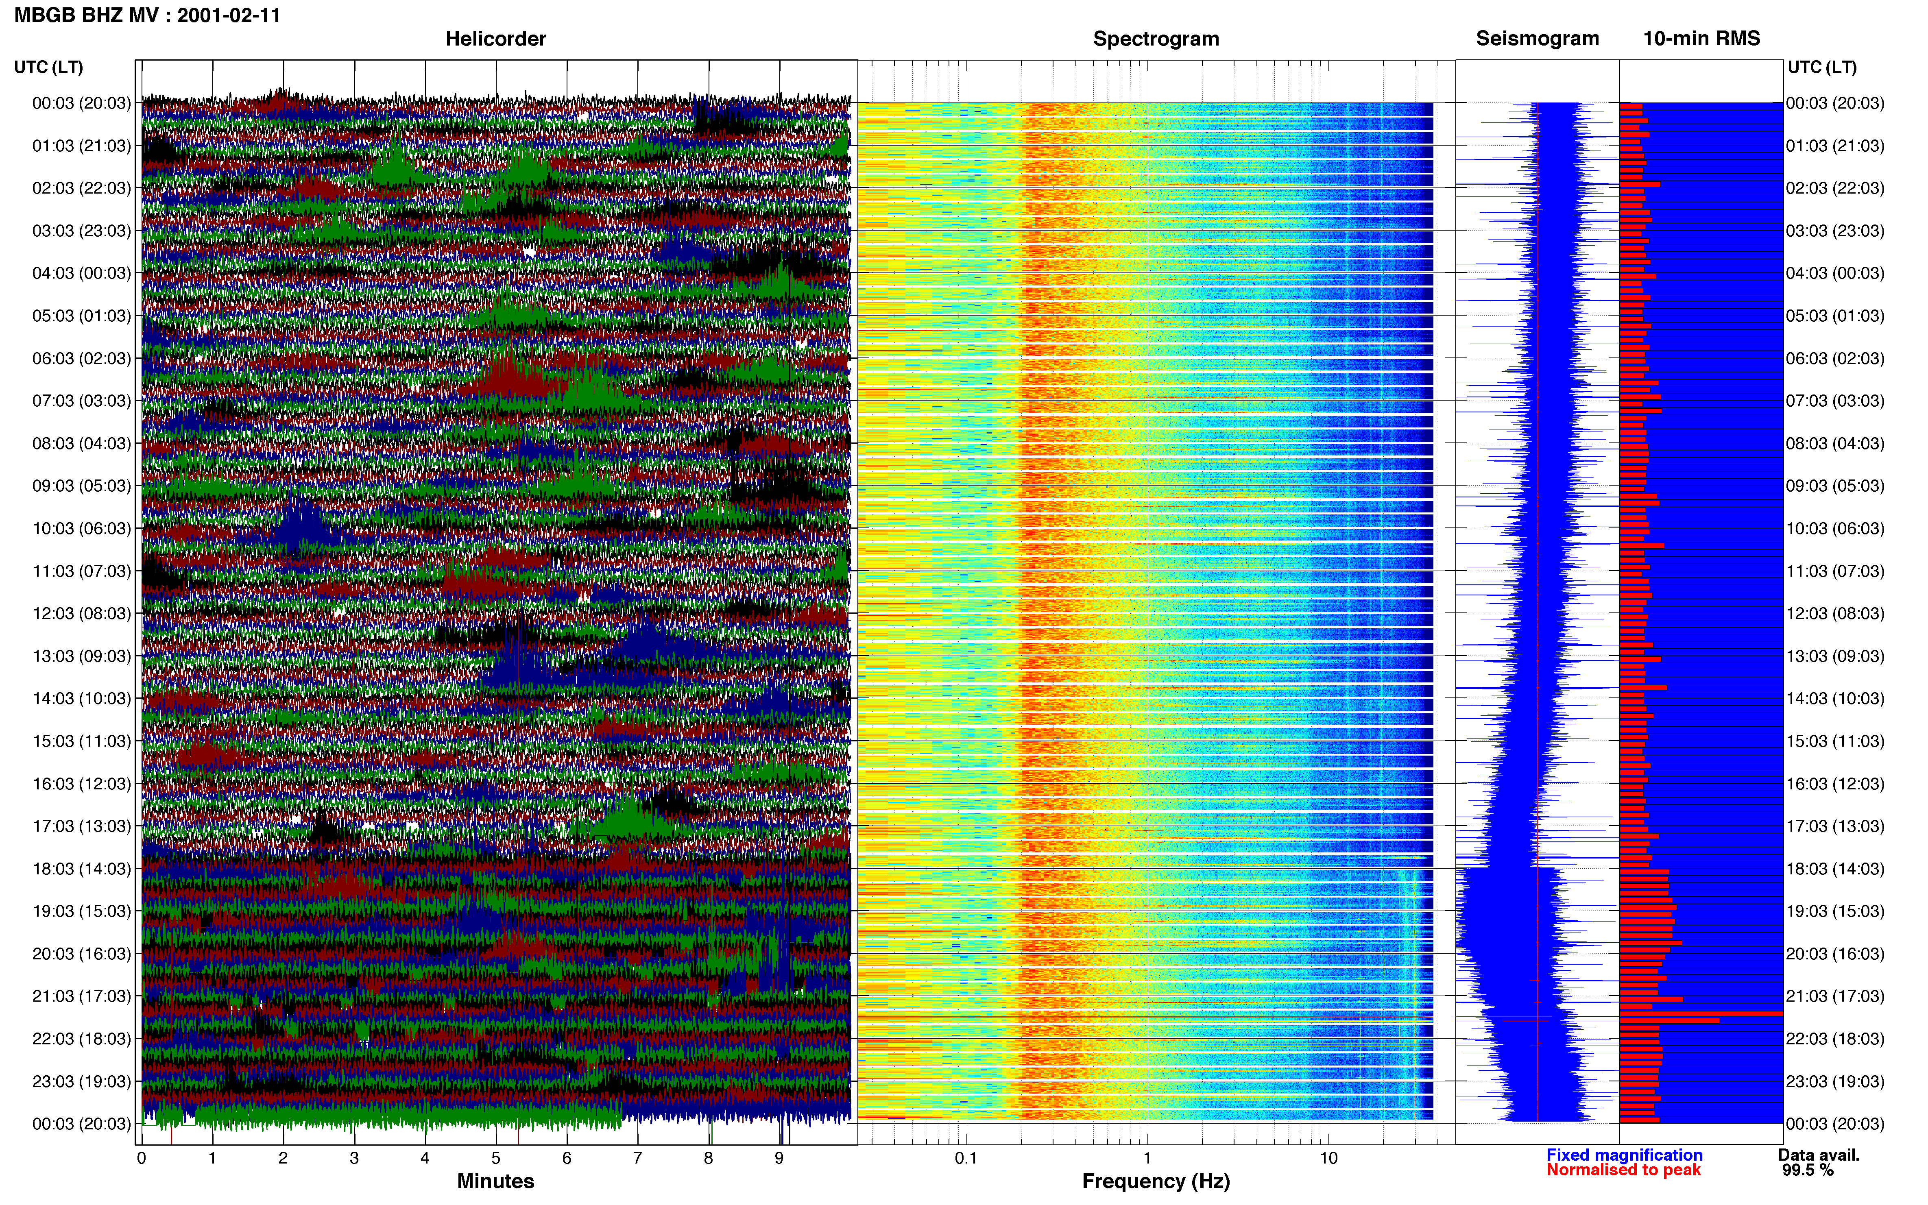Click the 'Spectrogram' panel heading
The height and width of the screenshot is (1205, 1928).
1156,39
